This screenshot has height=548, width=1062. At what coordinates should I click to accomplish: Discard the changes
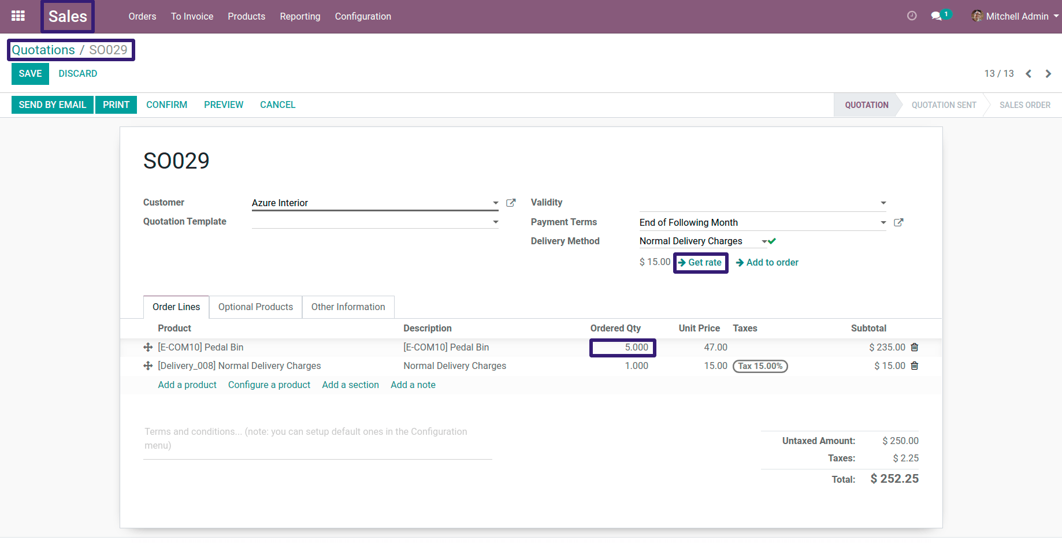tap(78, 74)
